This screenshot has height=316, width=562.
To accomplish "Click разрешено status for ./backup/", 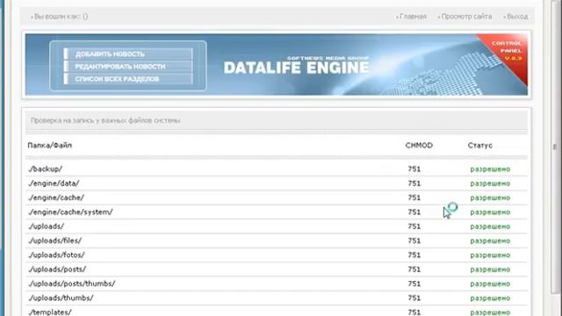I will click(x=490, y=169).
